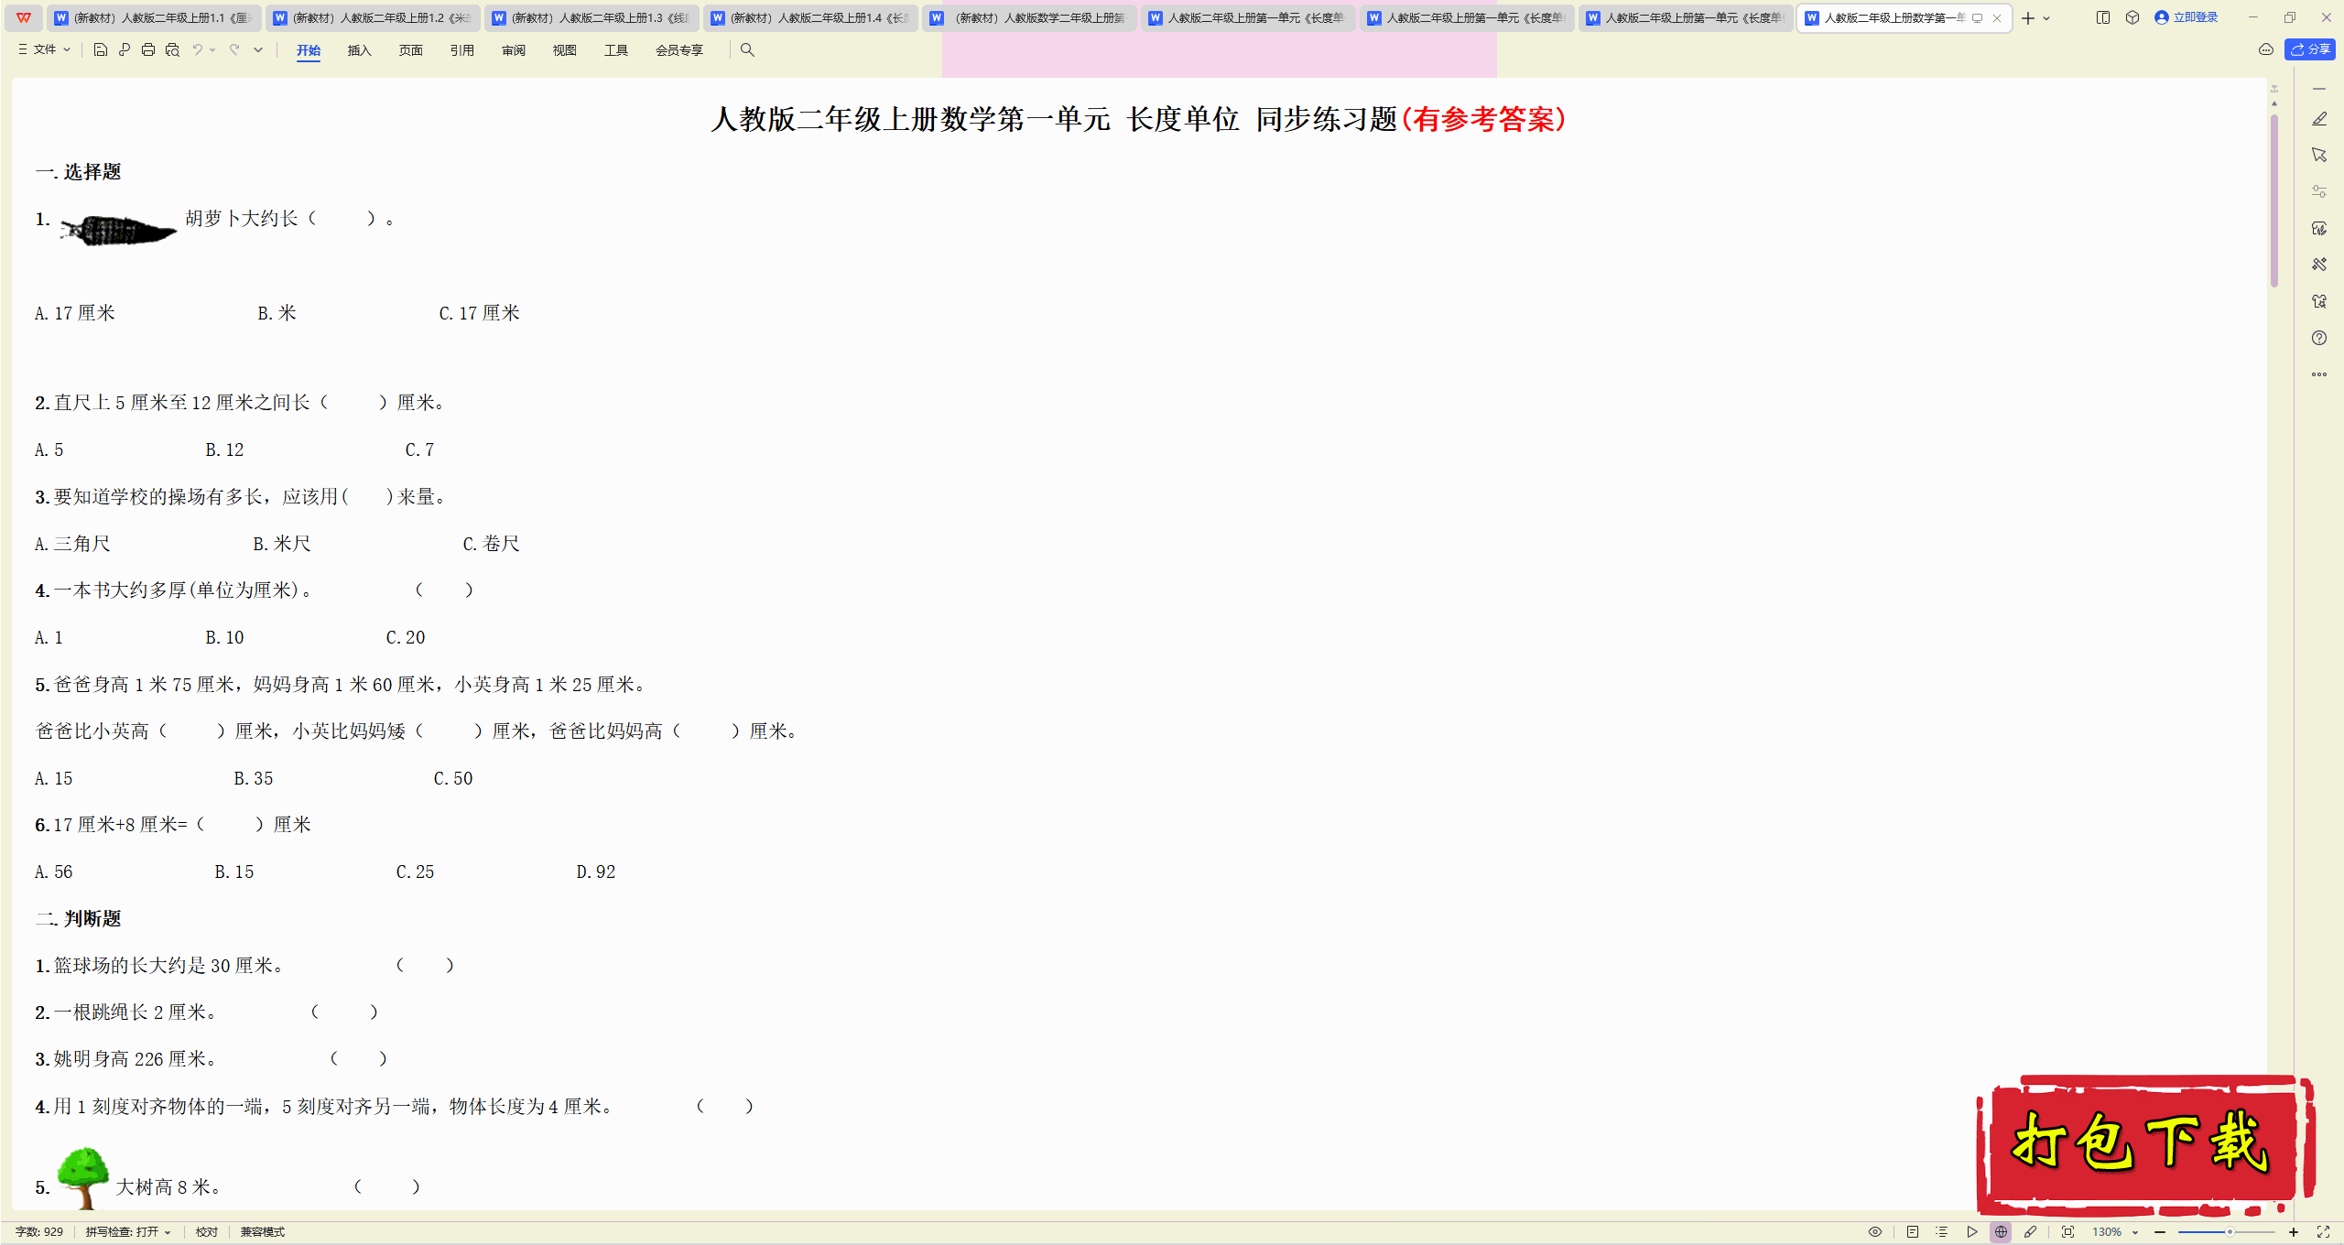Open the 开始 ribbon tab
The image size is (2344, 1245).
tap(309, 50)
